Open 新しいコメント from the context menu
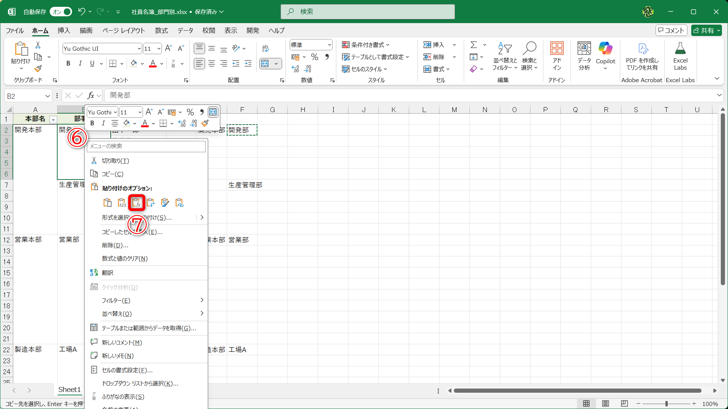Screen dimensions: 728x409 pos(121,342)
